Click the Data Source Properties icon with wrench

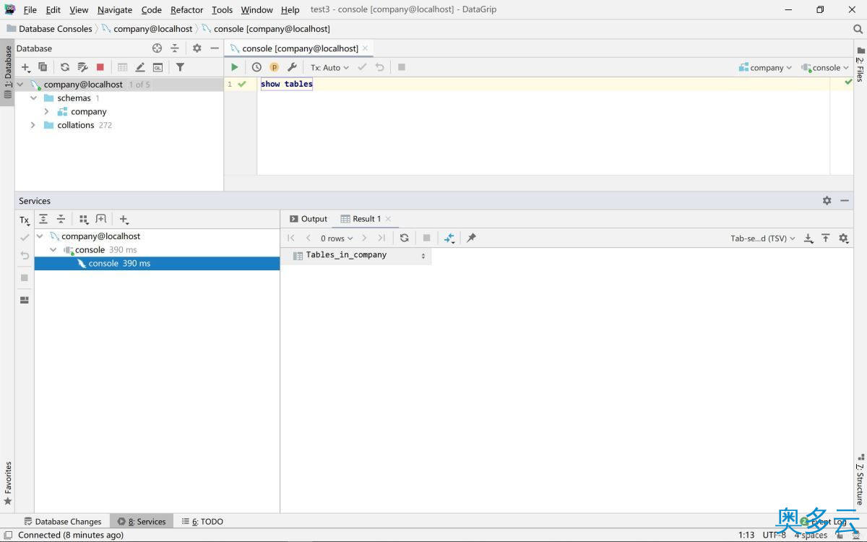(82, 67)
